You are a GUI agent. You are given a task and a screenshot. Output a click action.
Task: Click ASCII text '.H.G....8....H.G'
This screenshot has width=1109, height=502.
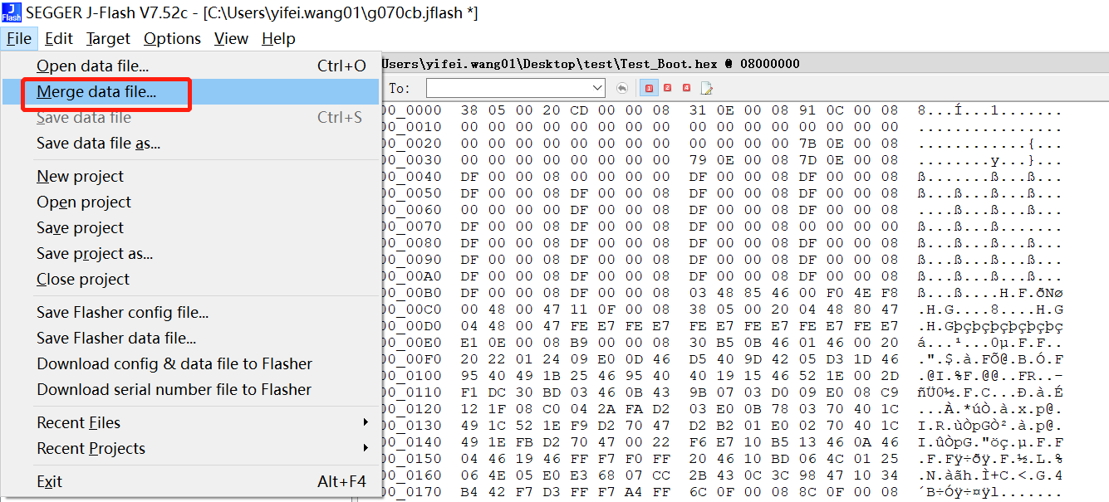989,309
